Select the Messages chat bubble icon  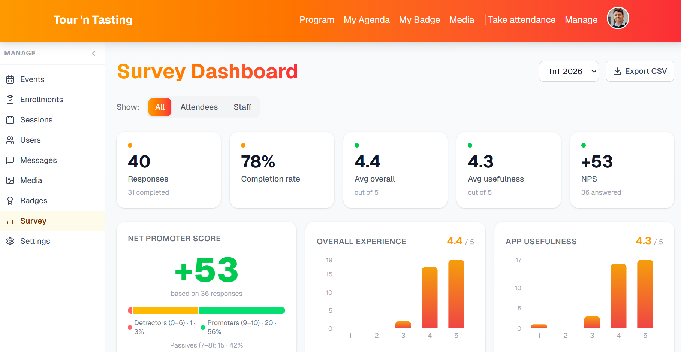tap(10, 160)
